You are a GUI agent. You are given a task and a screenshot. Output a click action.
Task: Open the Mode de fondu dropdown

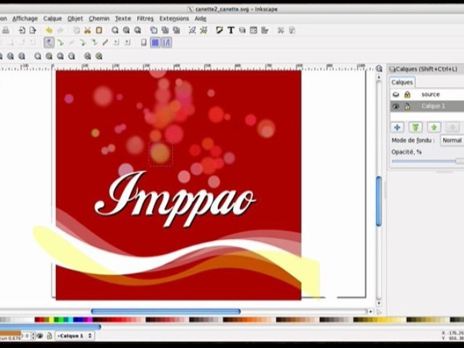pyautogui.click(x=452, y=140)
